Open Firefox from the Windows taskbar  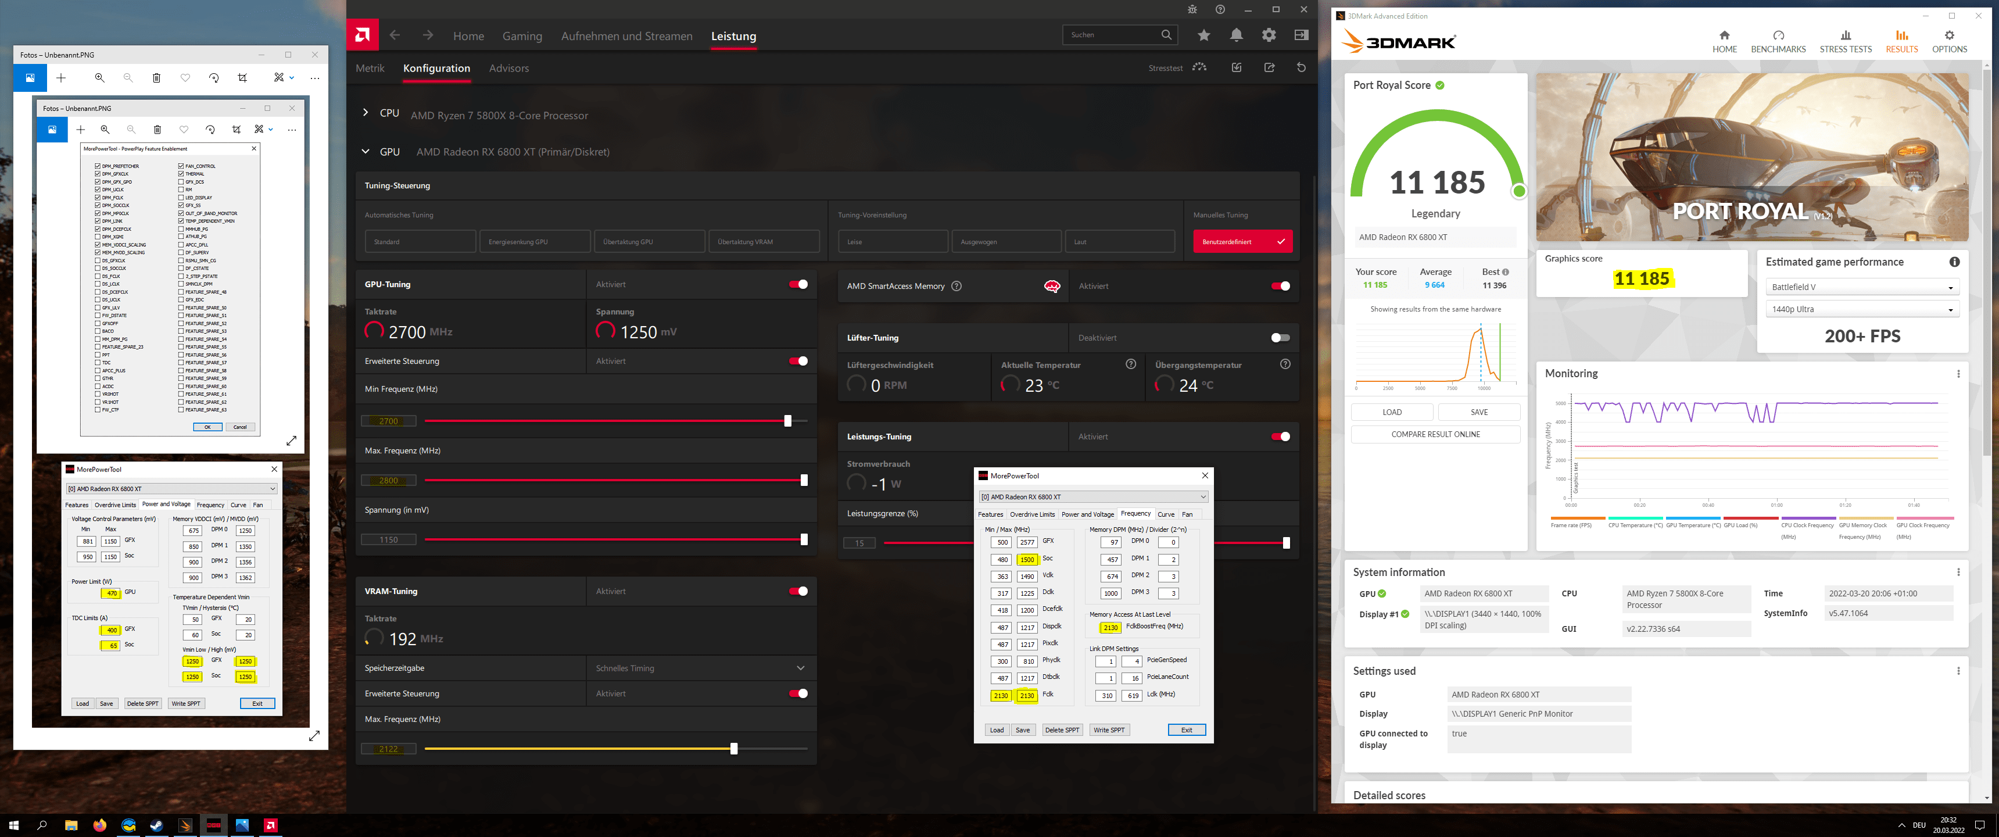pyautogui.click(x=100, y=825)
